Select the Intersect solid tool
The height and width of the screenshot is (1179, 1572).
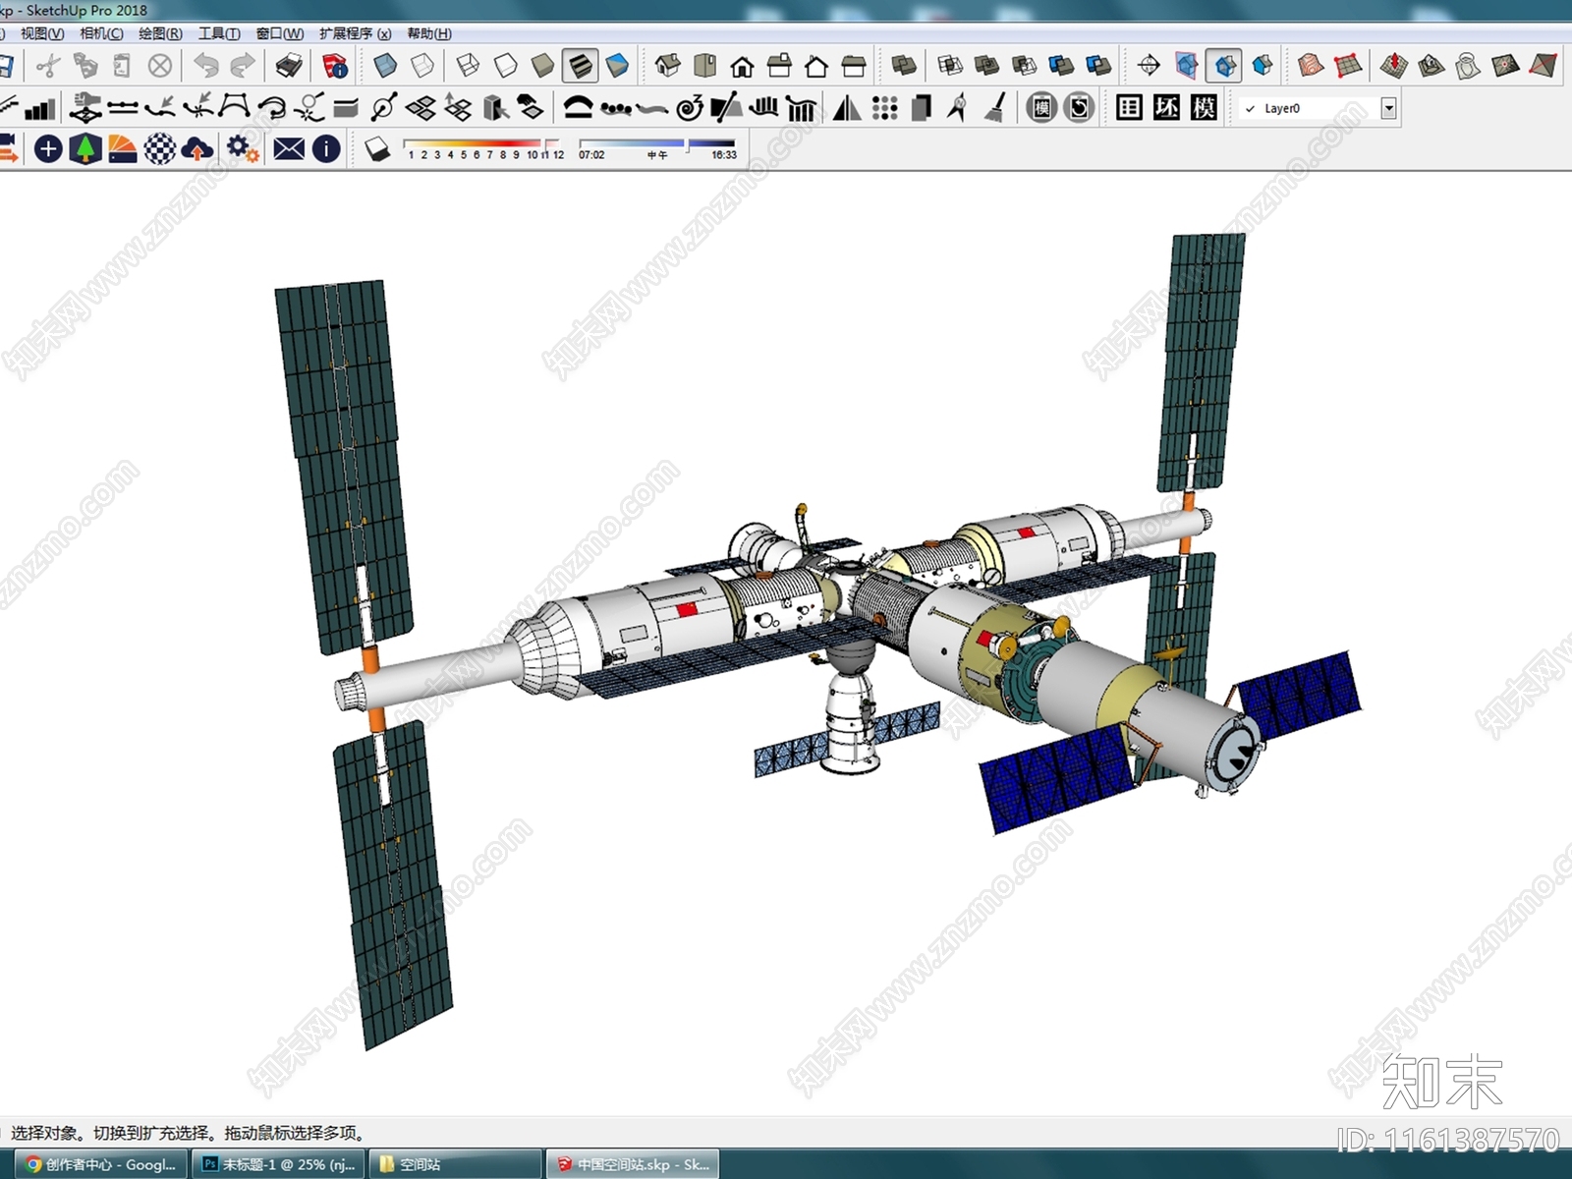[950, 67]
